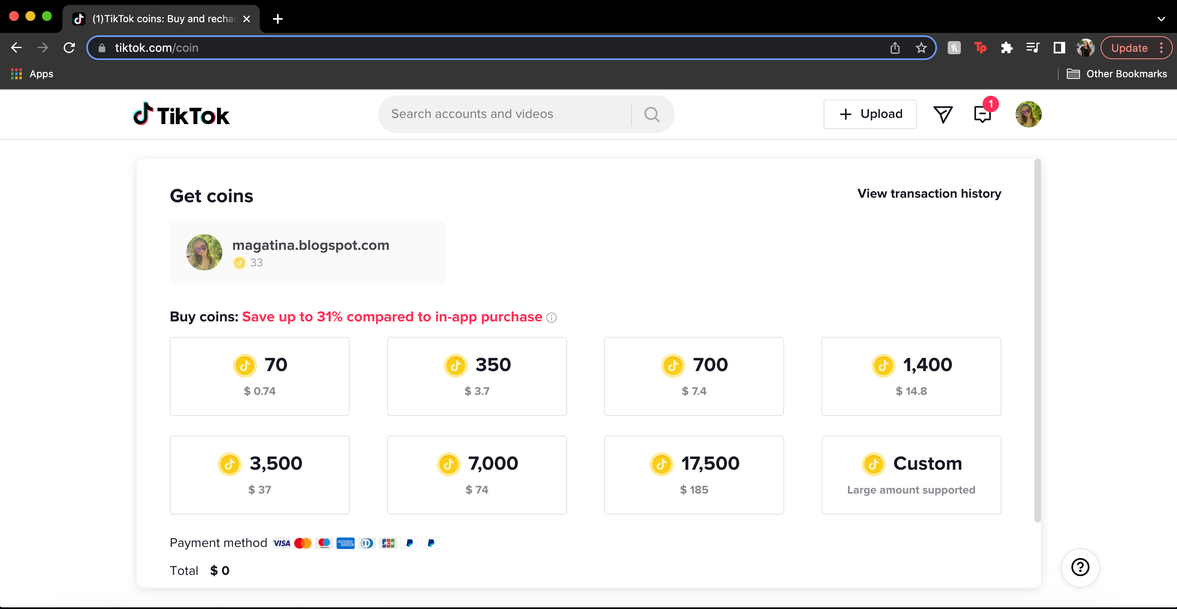
Task: Choose the Custom coin amount option
Action: (911, 475)
